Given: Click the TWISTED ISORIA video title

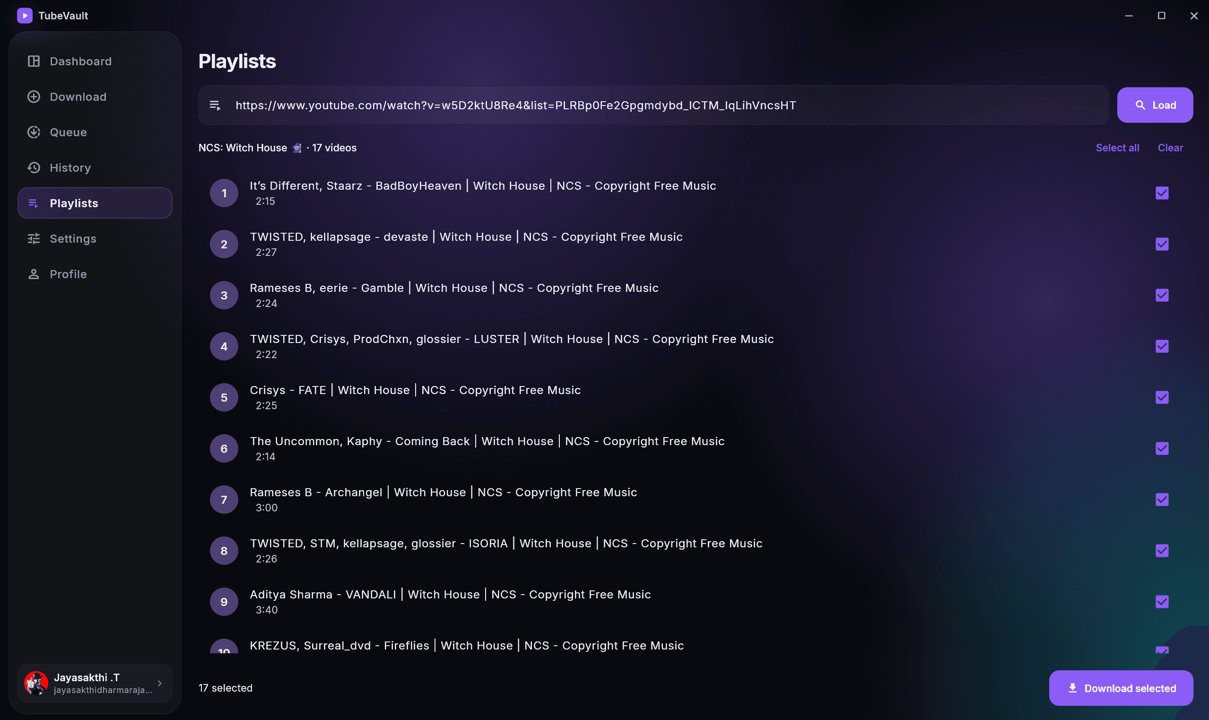Looking at the screenshot, I should (506, 544).
